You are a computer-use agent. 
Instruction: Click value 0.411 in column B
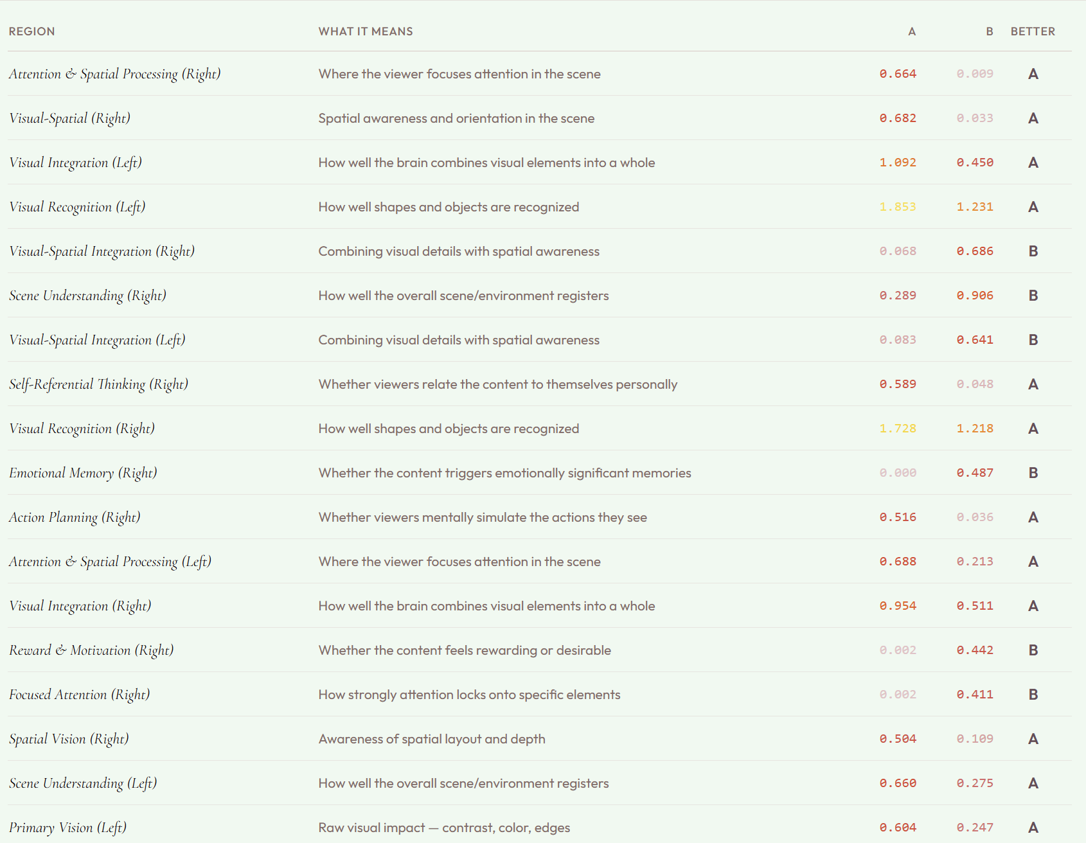[x=975, y=695]
